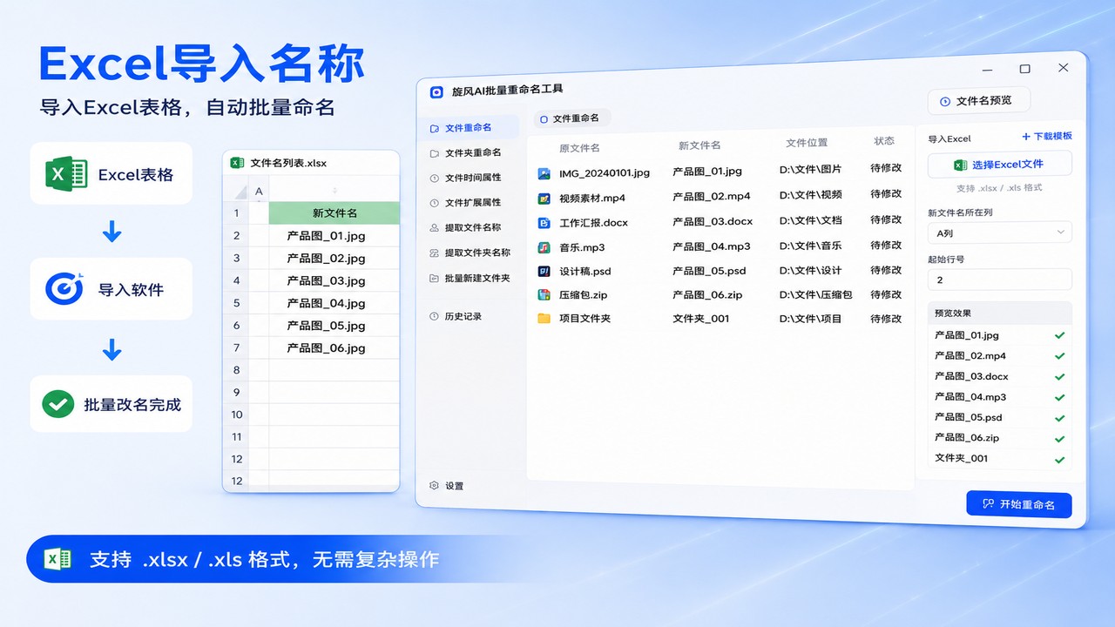This screenshot has width=1115, height=627.
Task: Click the green check beside 产品图_06.zip preview
Action: 1059,439
